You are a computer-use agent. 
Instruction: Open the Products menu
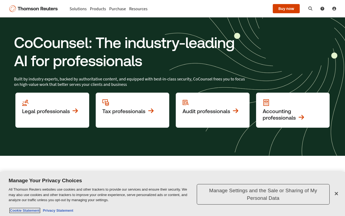(98, 9)
